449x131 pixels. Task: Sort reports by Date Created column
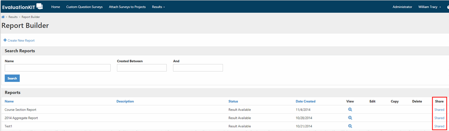(306, 102)
